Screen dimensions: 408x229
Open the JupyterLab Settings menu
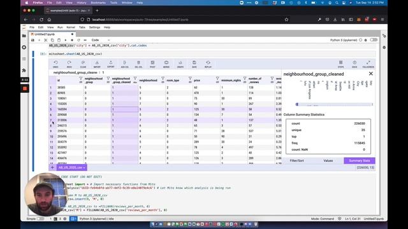pos(94,27)
